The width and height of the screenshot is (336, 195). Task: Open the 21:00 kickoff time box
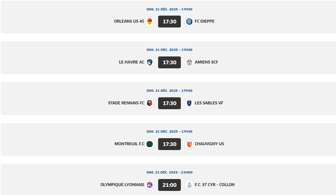(169, 185)
